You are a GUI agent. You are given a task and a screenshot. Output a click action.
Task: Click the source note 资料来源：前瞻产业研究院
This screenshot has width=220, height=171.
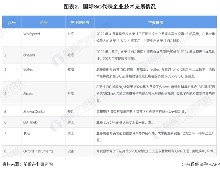pyautogui.click(x=28, y=164)
